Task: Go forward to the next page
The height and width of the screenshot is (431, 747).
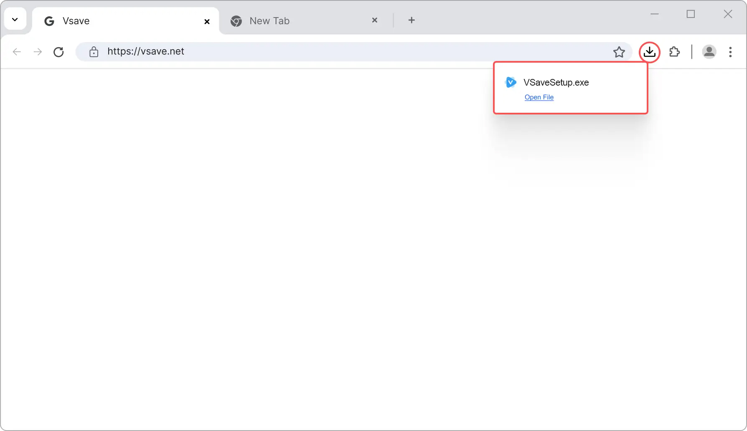Action: 38,52
